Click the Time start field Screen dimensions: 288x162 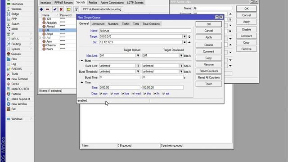[x=120, y=87]
